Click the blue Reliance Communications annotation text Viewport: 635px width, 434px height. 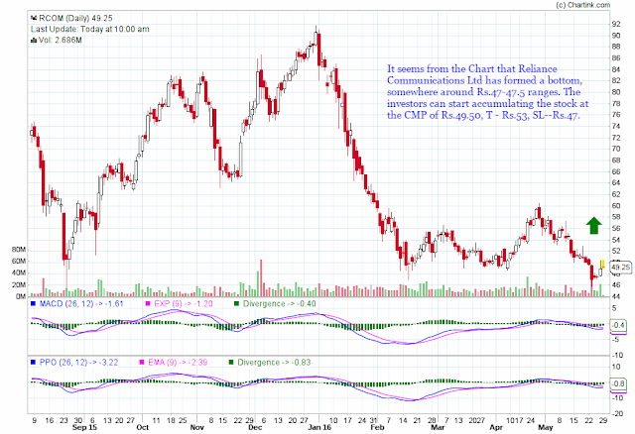click(x=487, y=92)
